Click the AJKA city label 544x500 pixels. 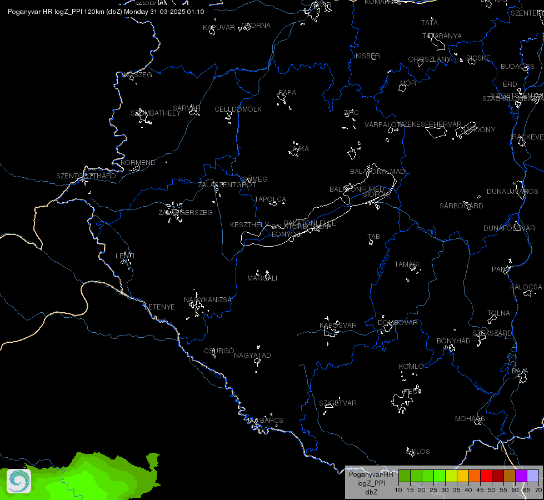pyautogui.click(x=301, y=148)
